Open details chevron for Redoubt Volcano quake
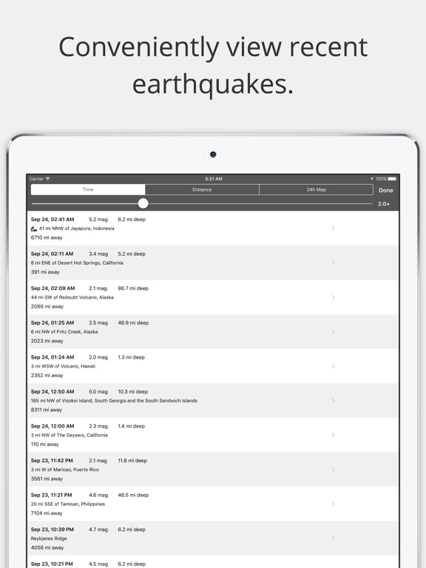This screenshot has height=568, width=426. 334,297
